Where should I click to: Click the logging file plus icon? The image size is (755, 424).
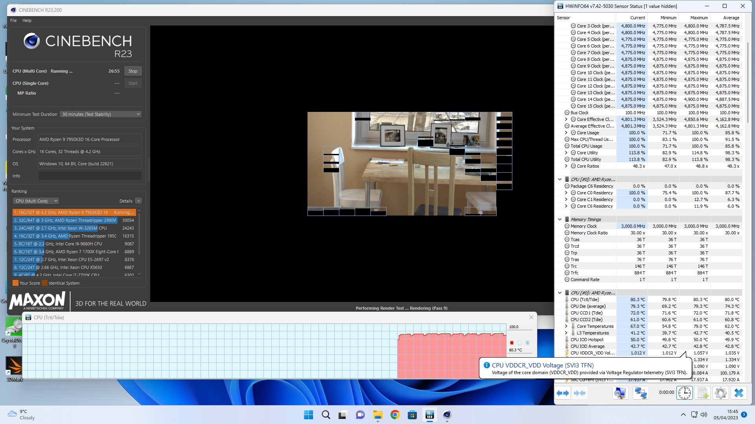tap(703, 393)
